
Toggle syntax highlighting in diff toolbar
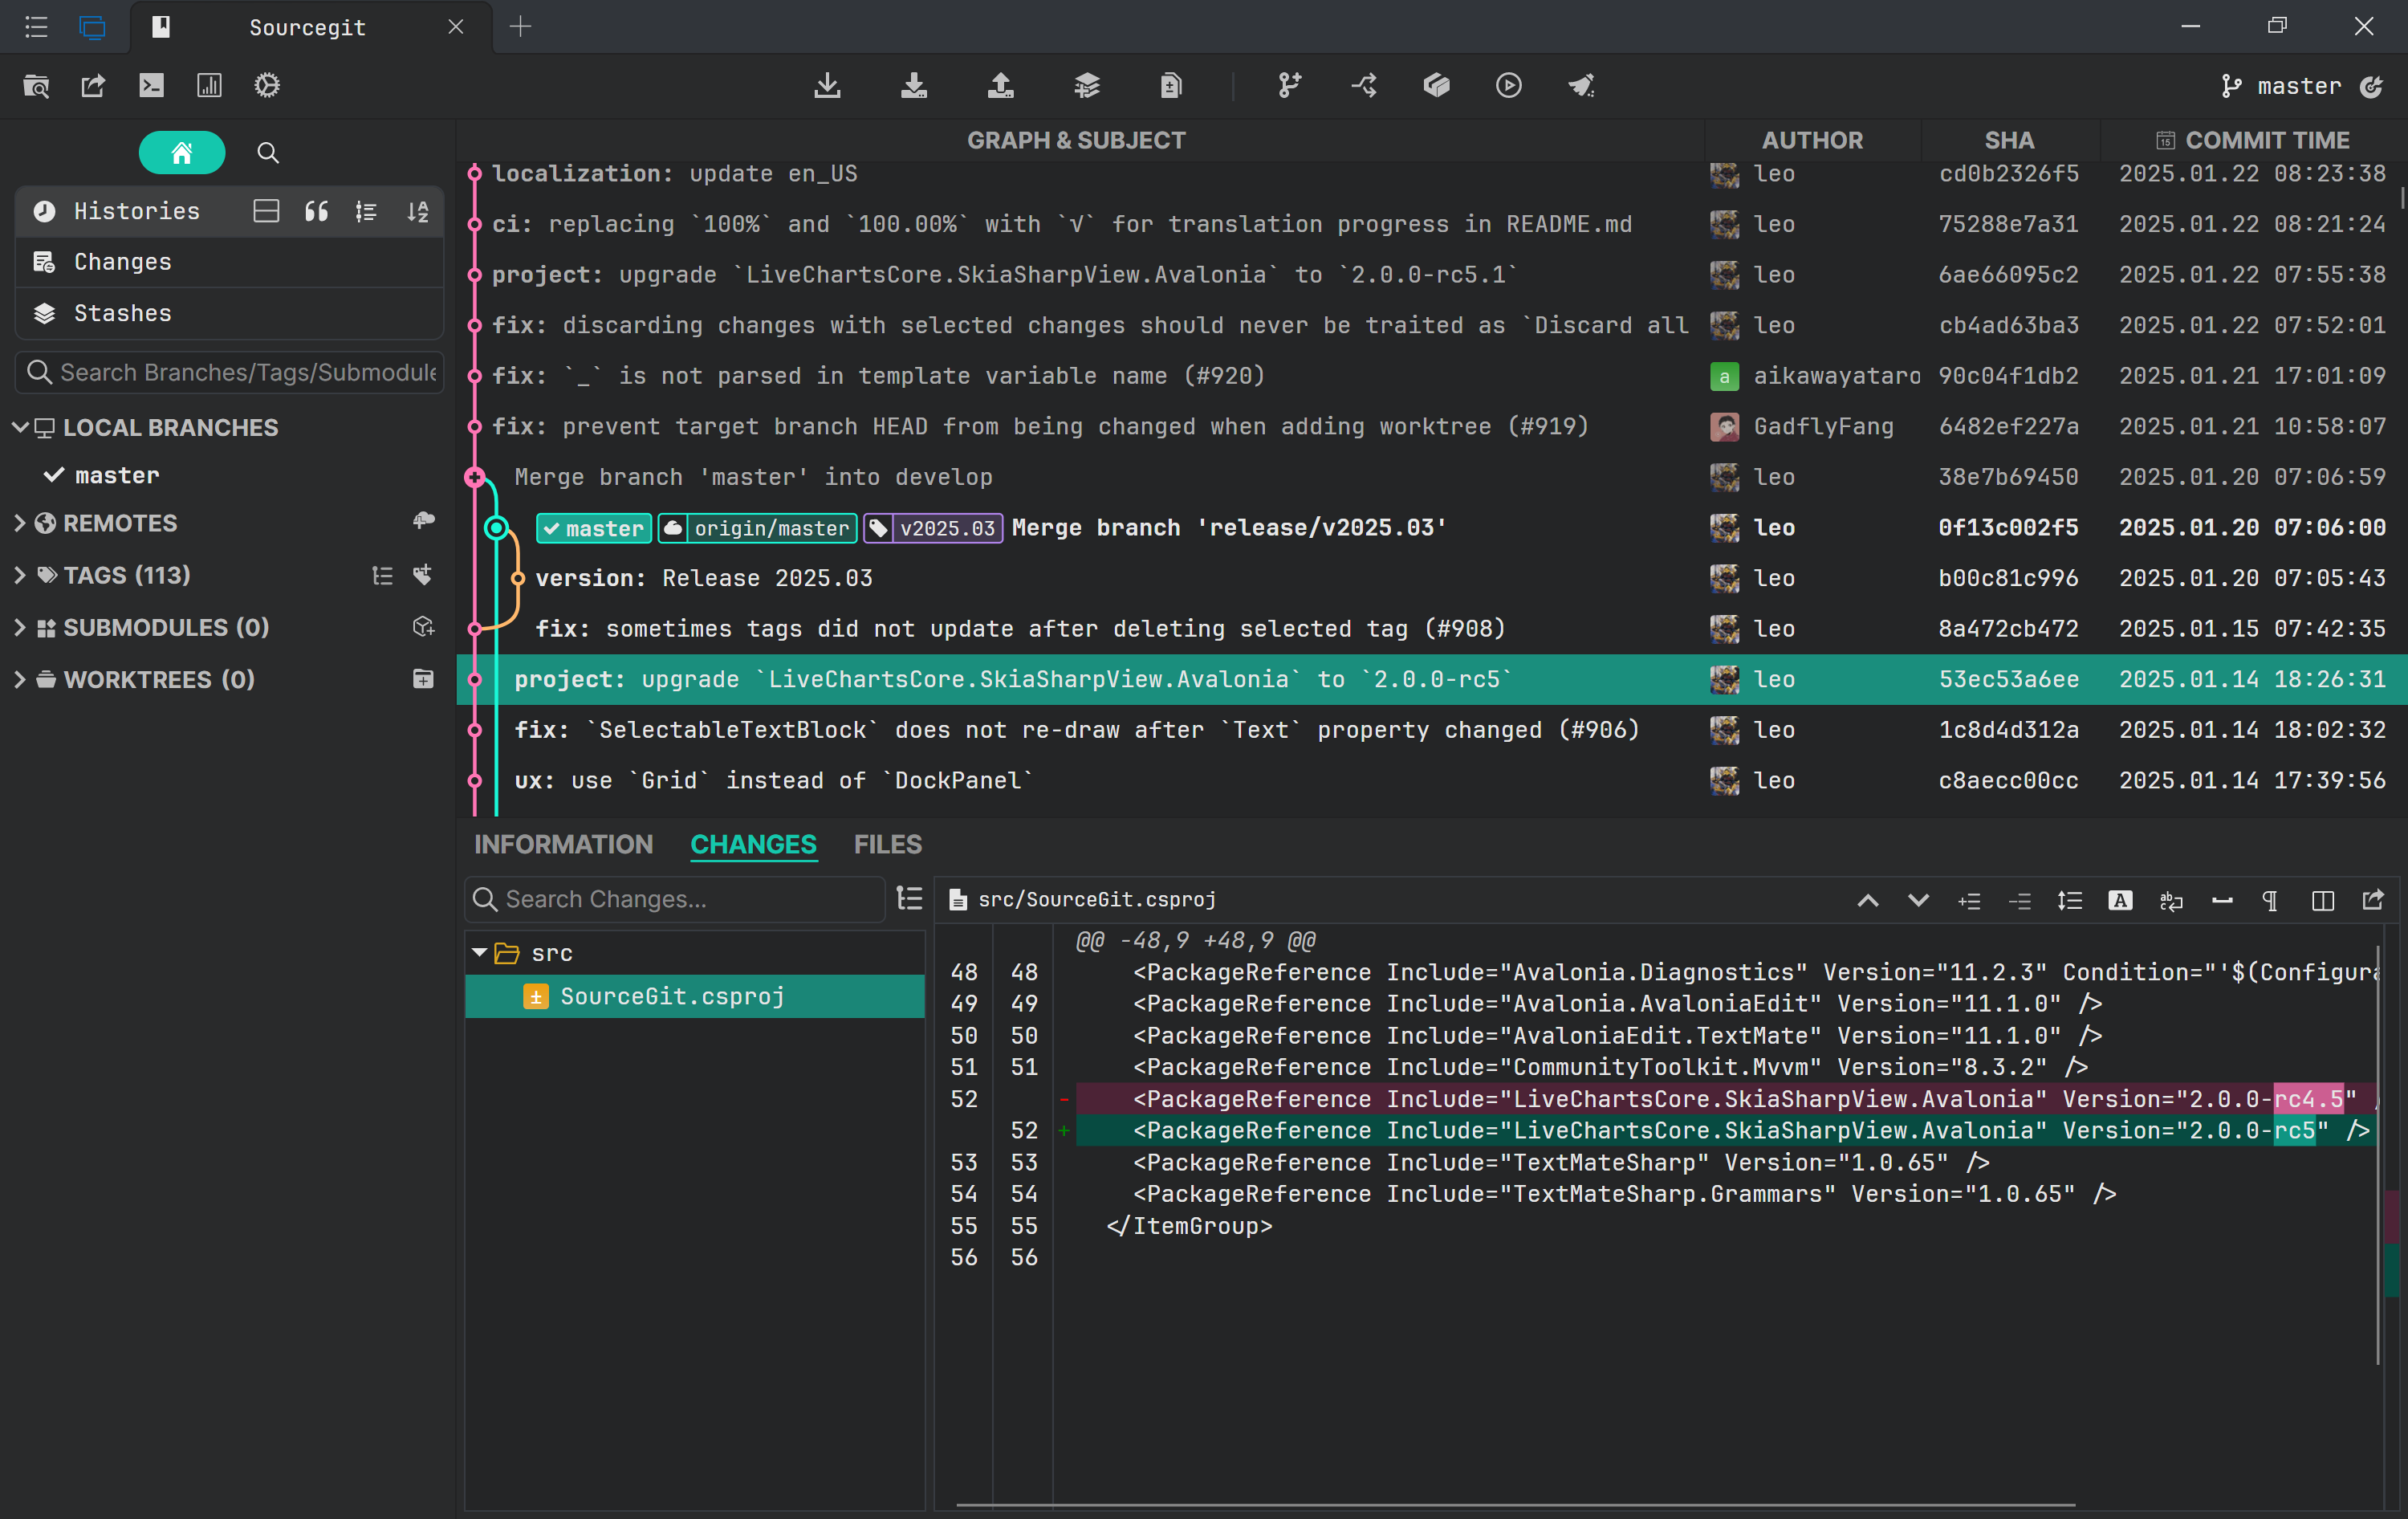click(x=2119, y=901)
